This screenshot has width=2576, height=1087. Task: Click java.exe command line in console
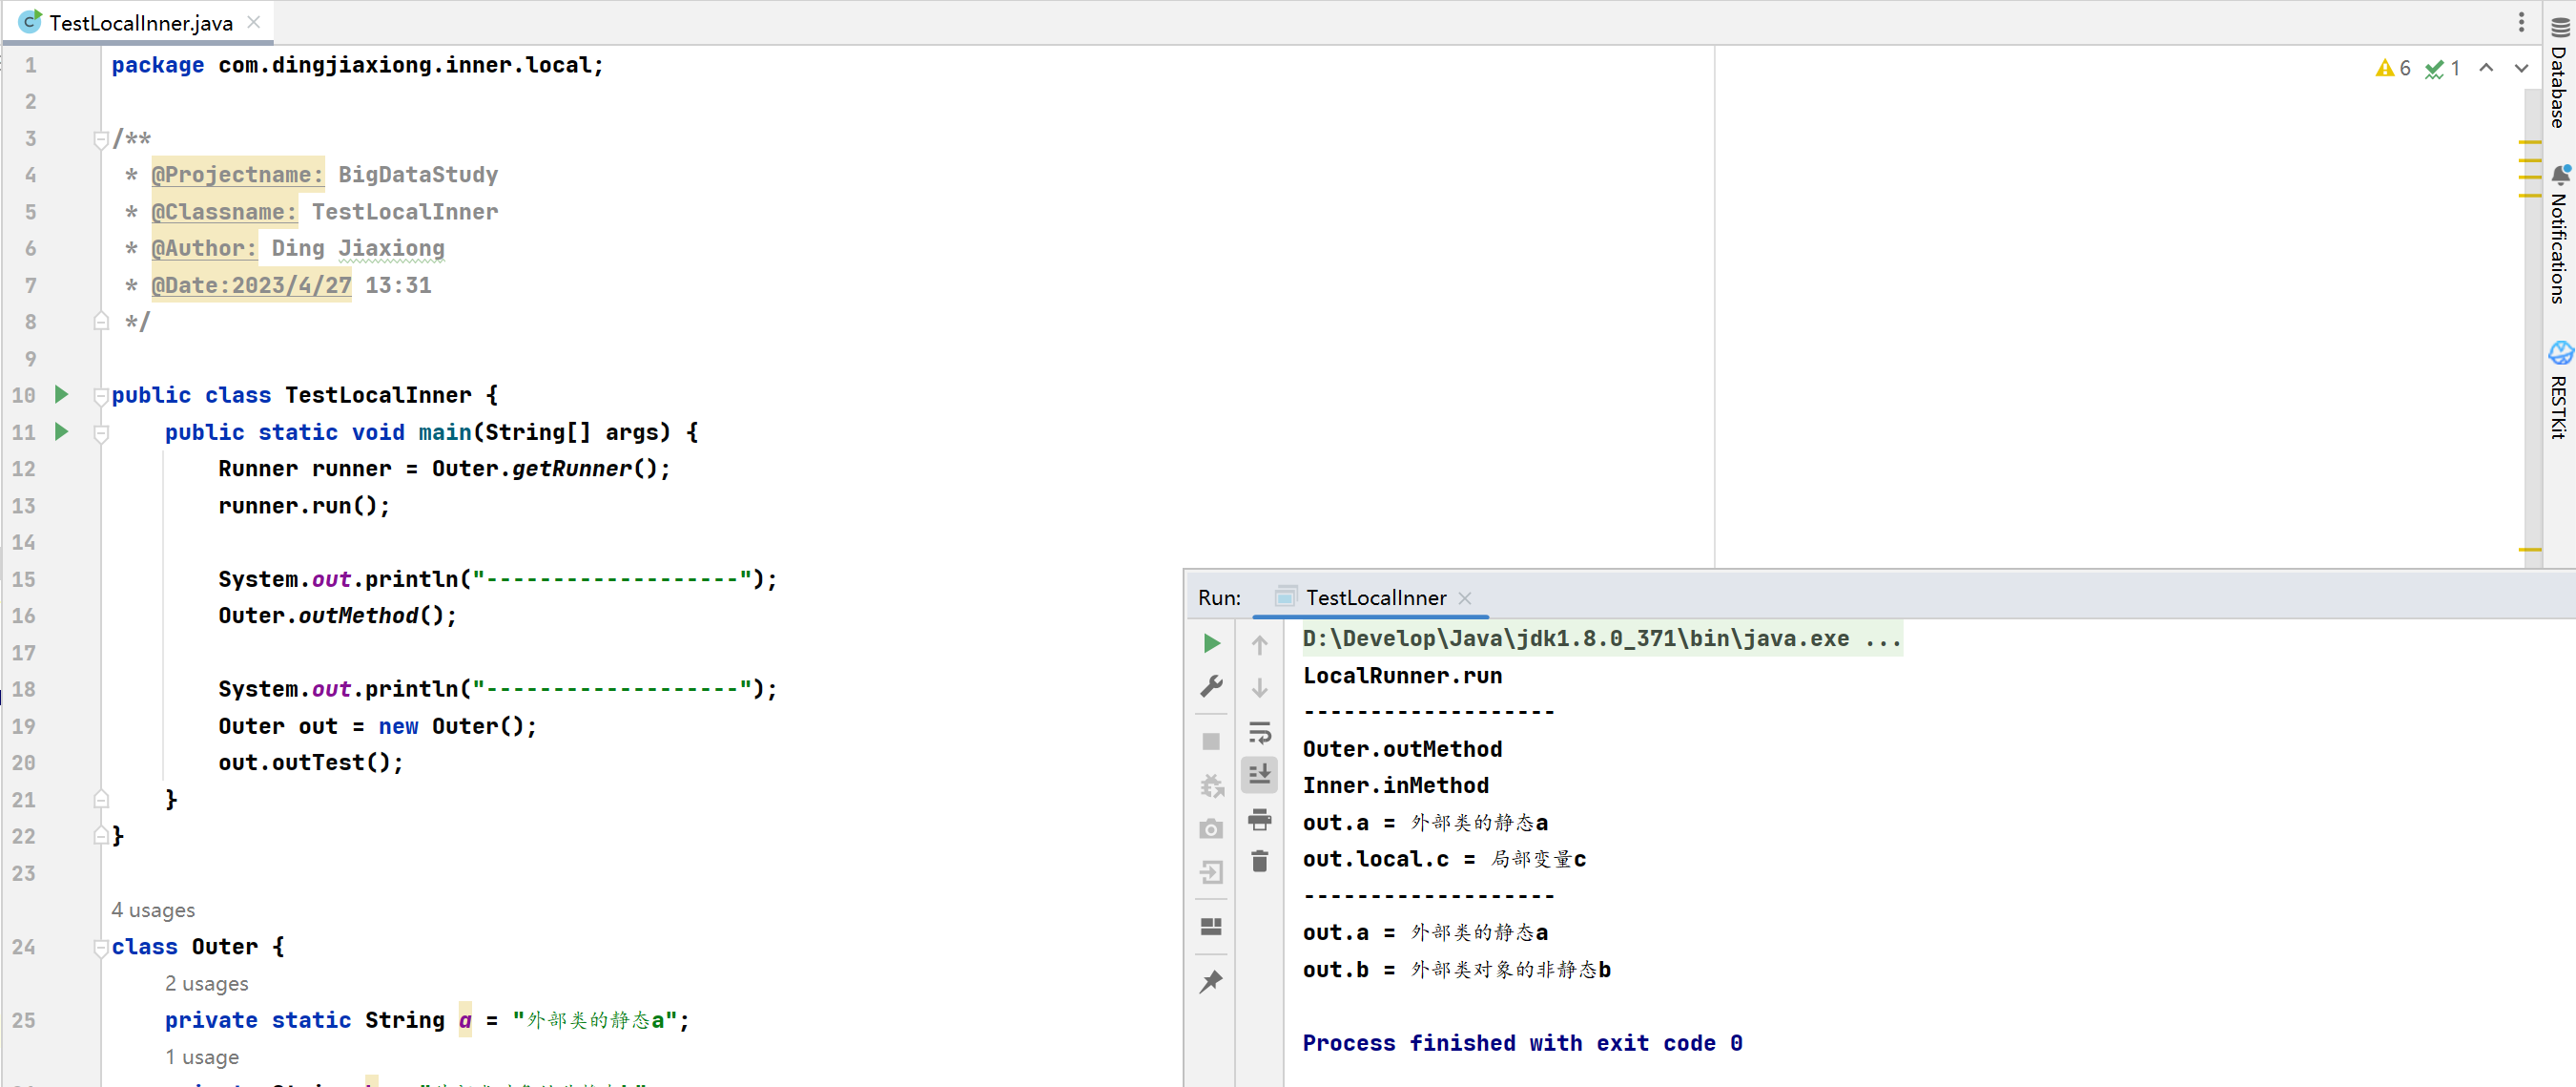[x=1602, y=638]
